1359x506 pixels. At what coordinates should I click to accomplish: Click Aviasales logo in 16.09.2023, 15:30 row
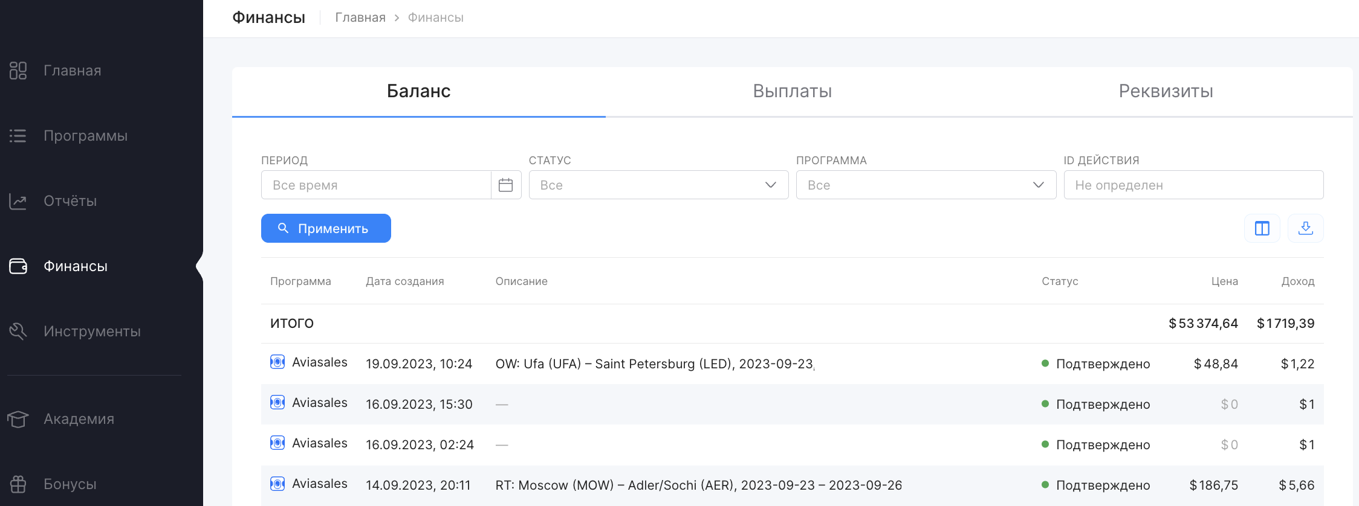(x=277, y=403)
